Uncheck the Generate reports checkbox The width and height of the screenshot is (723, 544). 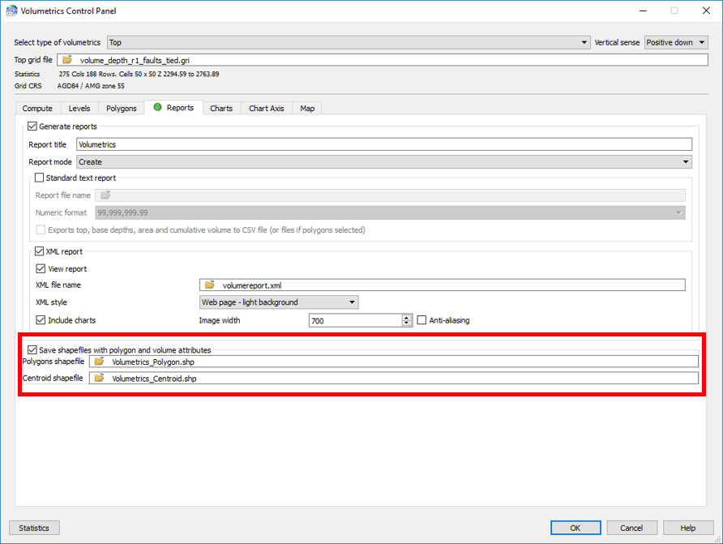(x=32, y=126)
